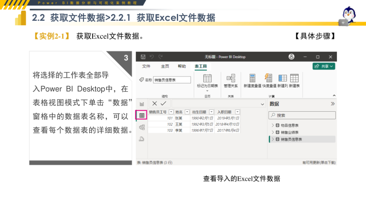Viewport: 366px width, 206px height.
Task: Click 出生日期 column header
Action: [202, 112]
